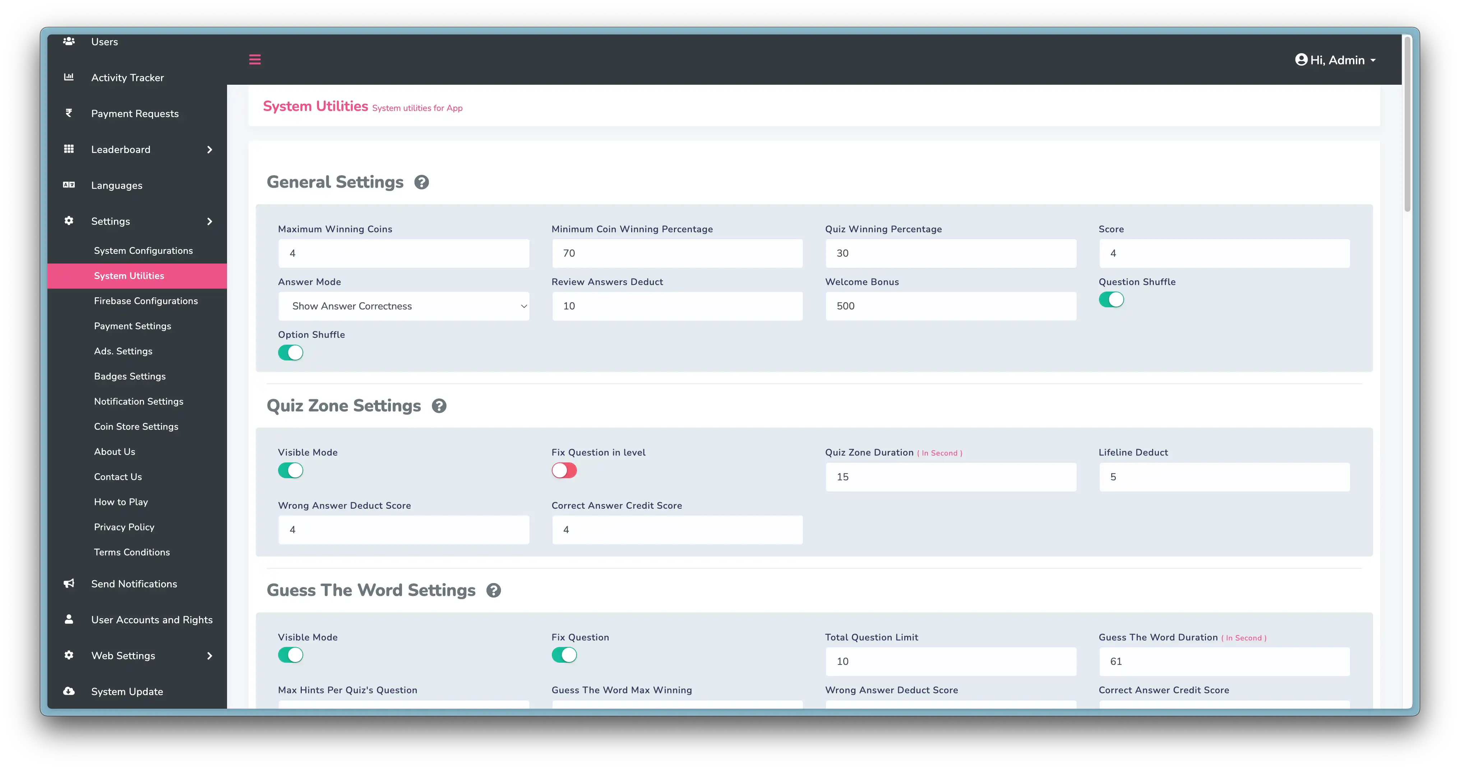Click the Quiz Zone Settings help icon

point(439,406)
